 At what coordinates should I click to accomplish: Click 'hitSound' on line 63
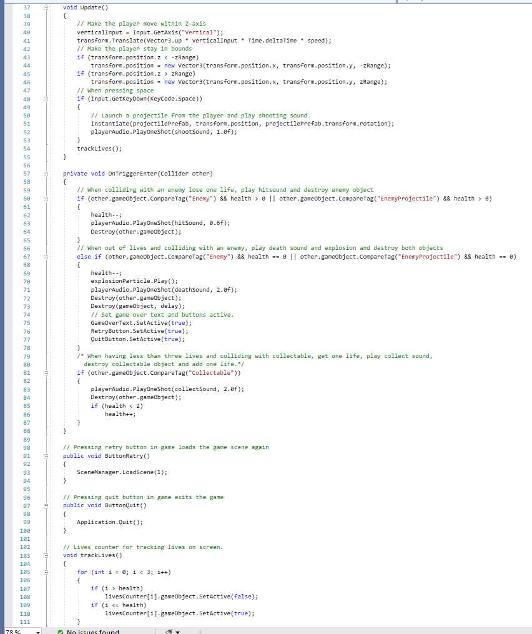[189, 223]
